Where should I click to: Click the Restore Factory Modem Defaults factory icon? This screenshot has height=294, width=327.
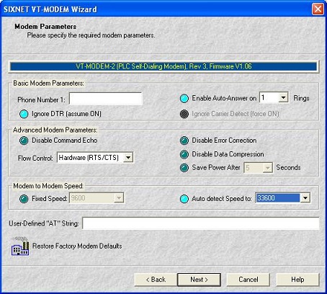click(x=20, y=246)
